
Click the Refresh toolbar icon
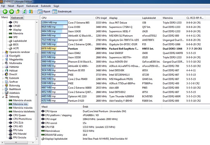point(24,12)
